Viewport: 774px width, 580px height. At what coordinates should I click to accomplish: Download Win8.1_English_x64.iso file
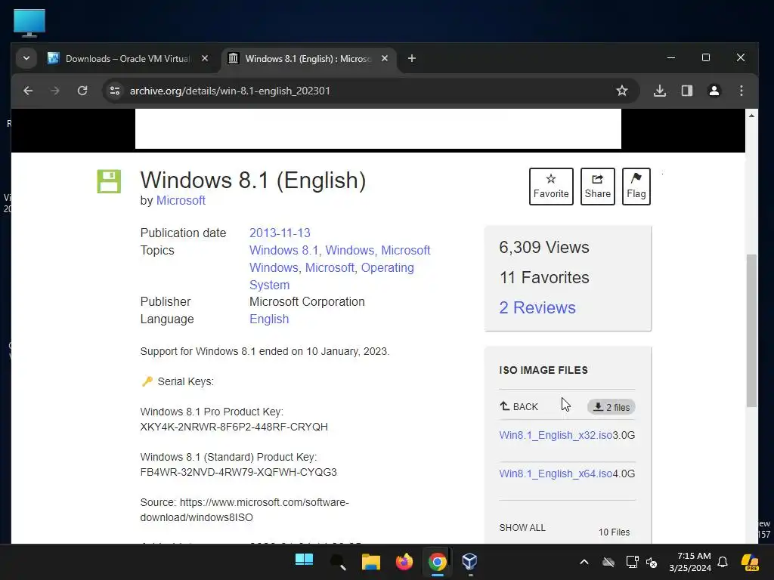click(x=556, y=474)
